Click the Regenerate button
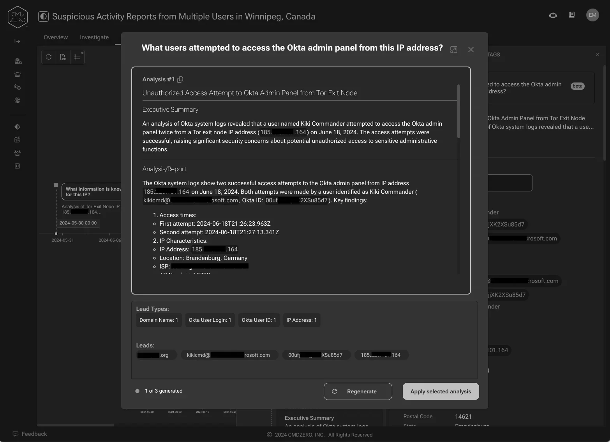 [x=358, y=391]
